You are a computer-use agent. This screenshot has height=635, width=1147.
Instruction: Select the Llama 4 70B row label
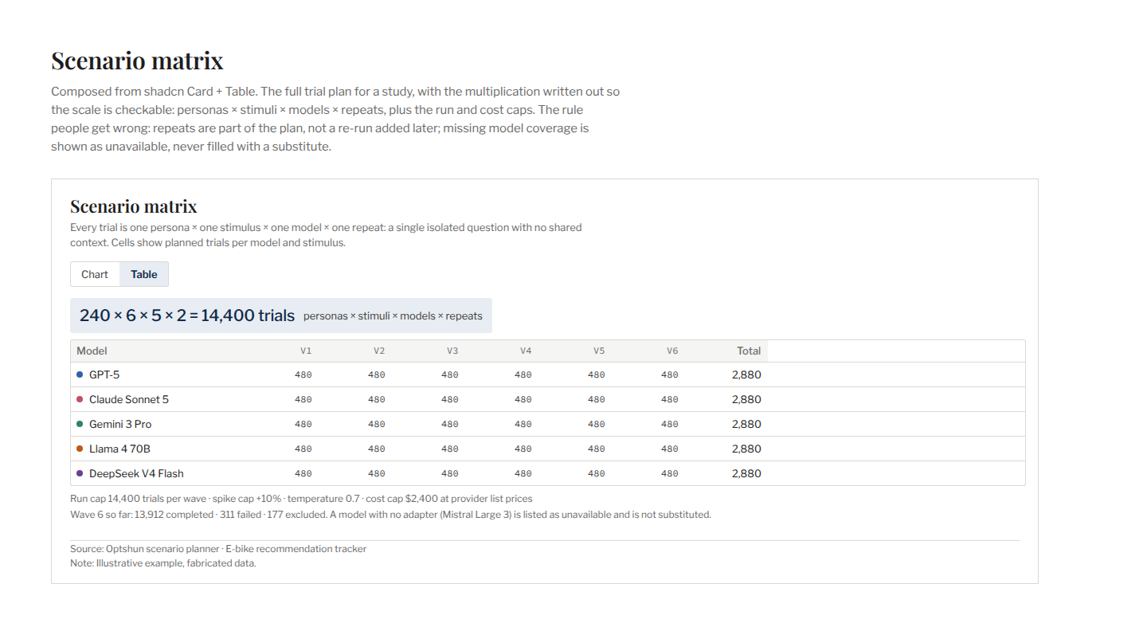coord(119,449)
